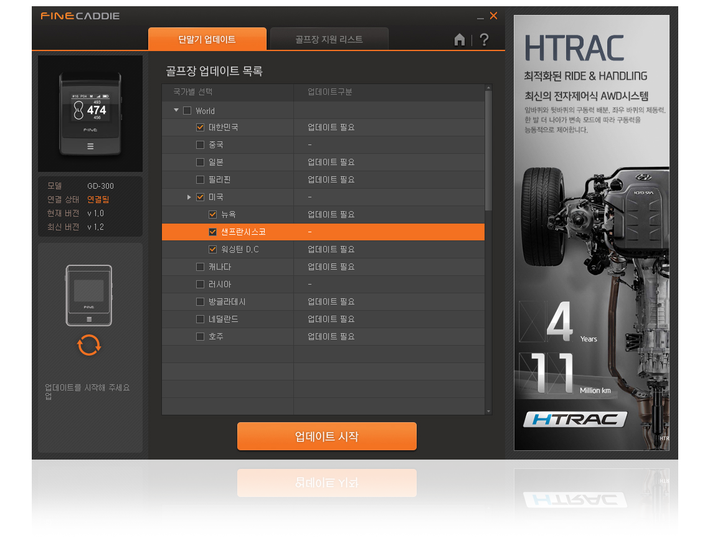Select the 일본 row label
The image size is (710, 553).
(x=216, y=162)
